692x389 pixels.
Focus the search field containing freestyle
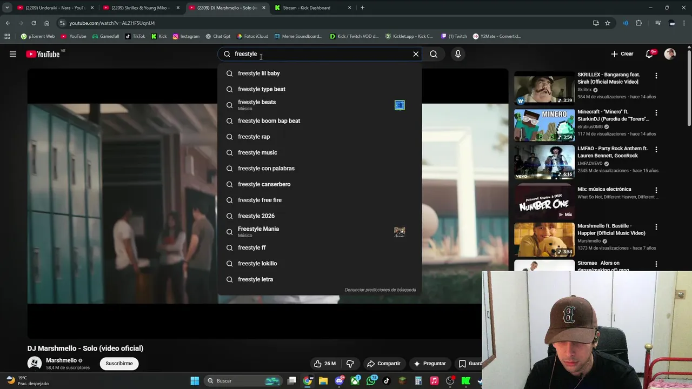tap(319, 54)
